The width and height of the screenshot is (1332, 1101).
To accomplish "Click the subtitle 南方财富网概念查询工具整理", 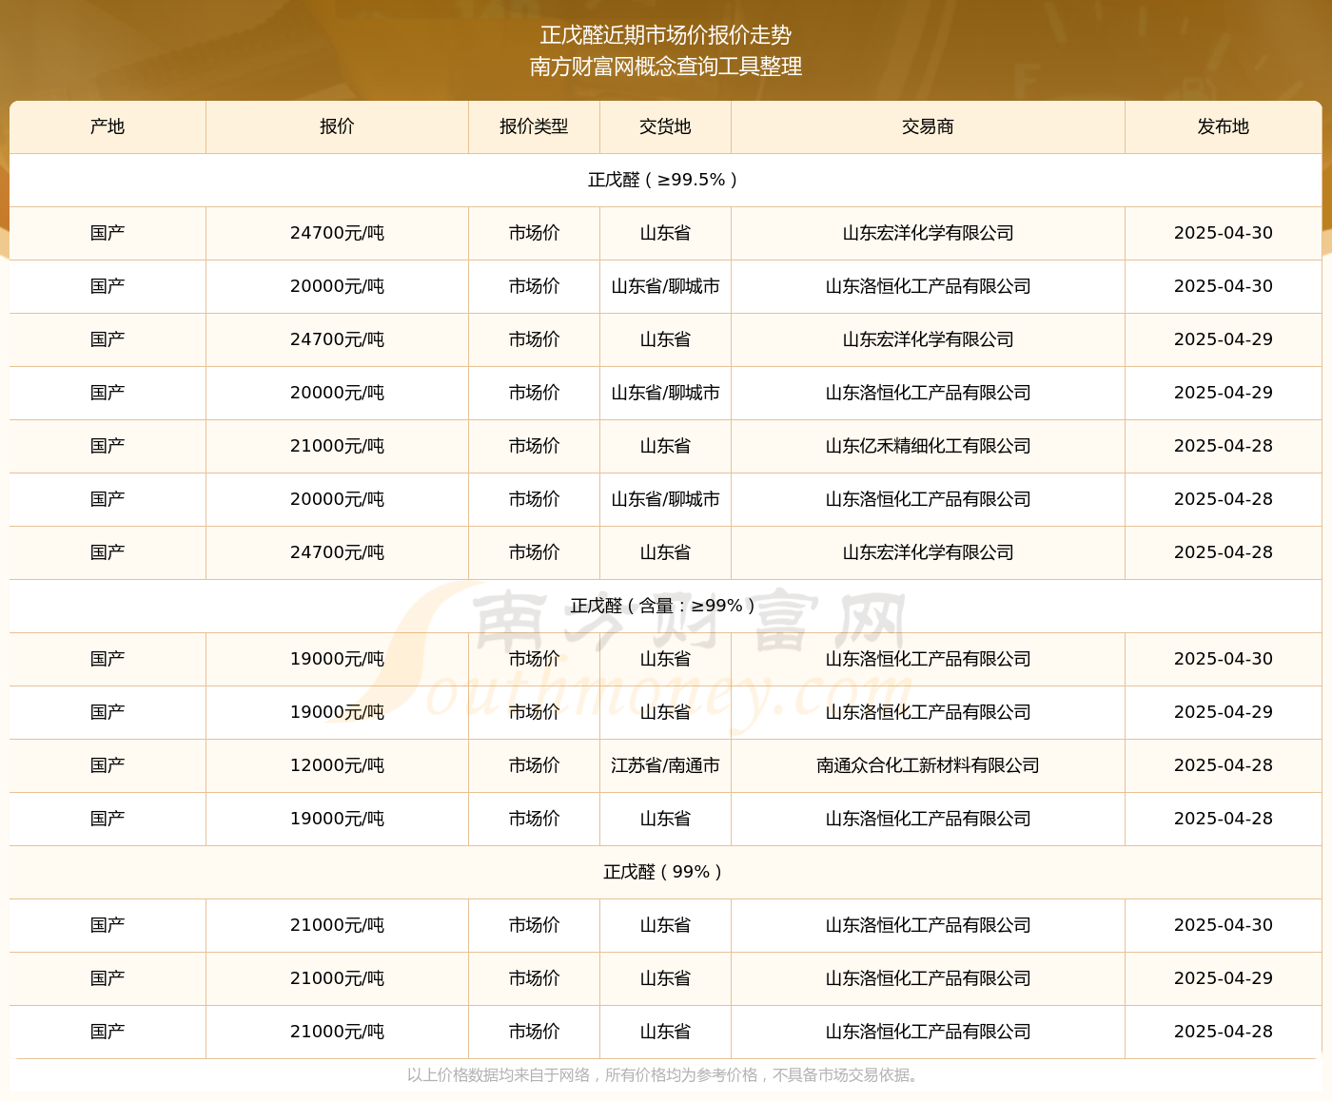I will tap(666, 67).
